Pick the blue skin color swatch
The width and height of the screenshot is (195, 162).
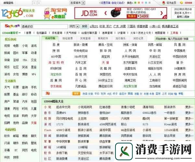(x=146, y=3)
